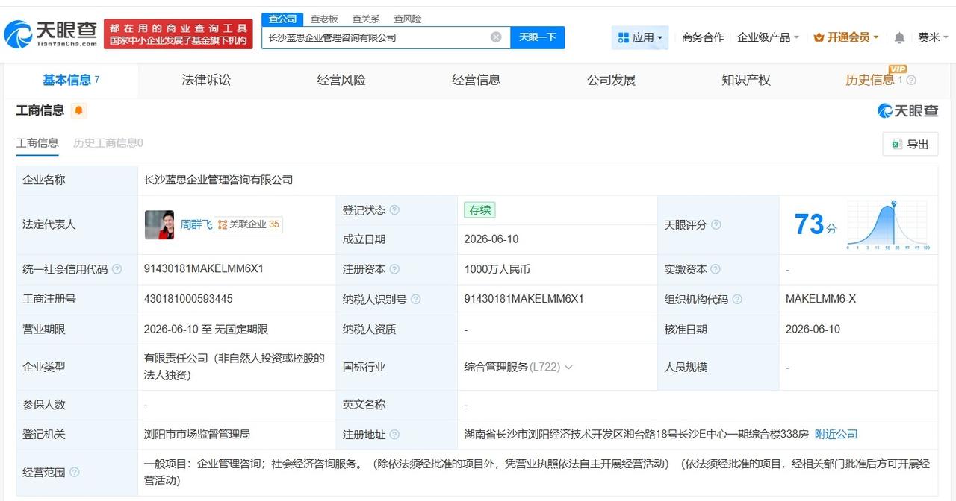Open photo of legal representative 周群飞
Screen dimensions: 956x501
pos(159,224)
